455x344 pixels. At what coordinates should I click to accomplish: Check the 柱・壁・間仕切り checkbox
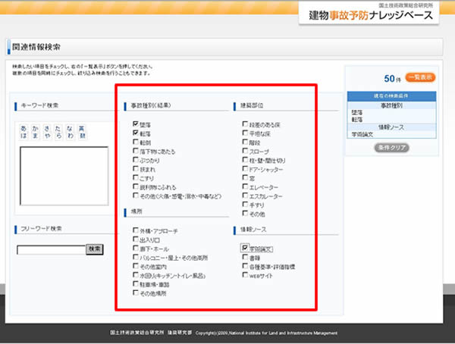click(245, 160)
